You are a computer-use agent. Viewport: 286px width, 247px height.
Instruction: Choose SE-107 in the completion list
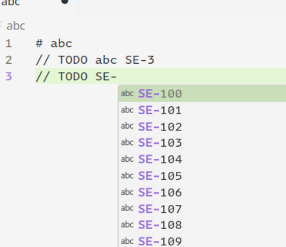point(202,209)
